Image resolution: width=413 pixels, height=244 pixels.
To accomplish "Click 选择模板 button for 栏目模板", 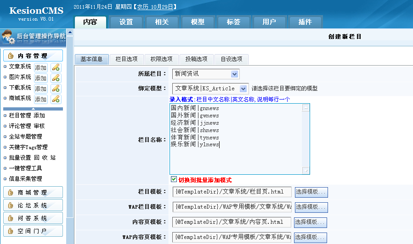I will pyautogui.click(x=311, y=192).
